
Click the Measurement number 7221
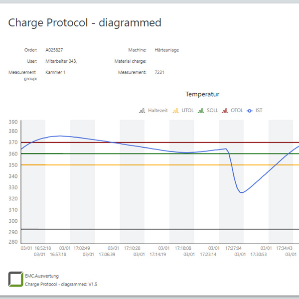tap(159, 72)
